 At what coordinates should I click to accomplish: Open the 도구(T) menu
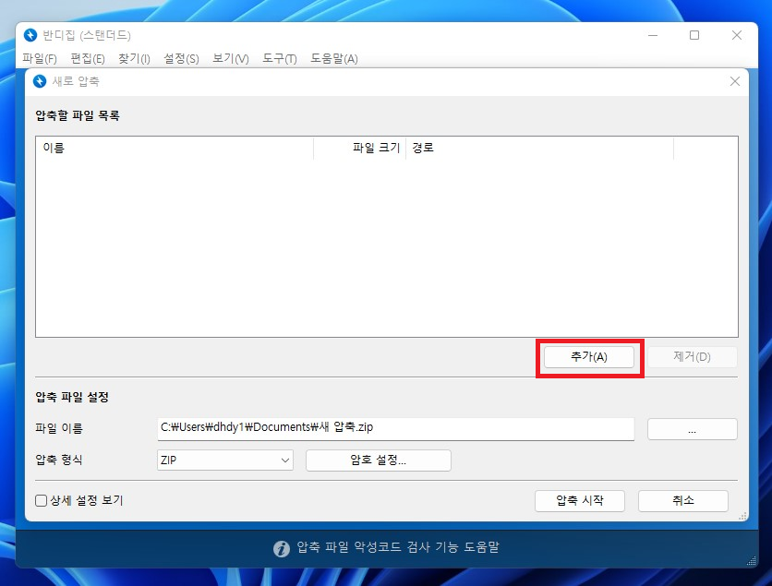coord(279,59)
